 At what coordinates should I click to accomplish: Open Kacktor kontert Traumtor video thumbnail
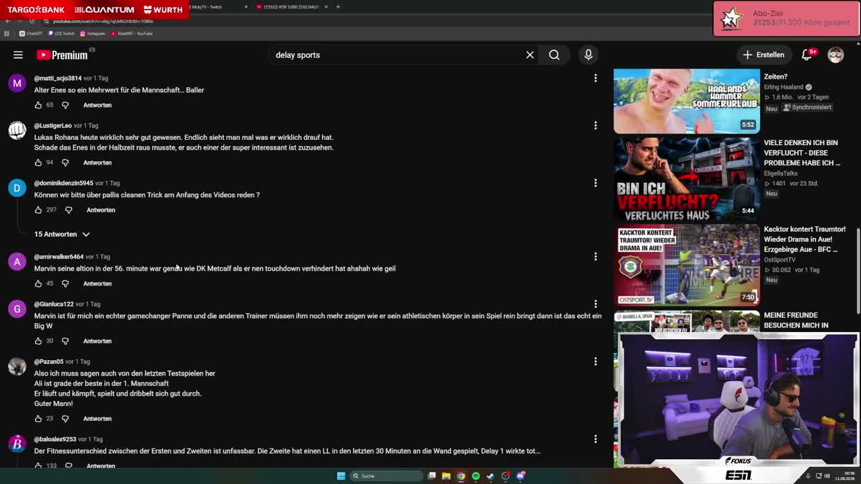coord(686,265)
